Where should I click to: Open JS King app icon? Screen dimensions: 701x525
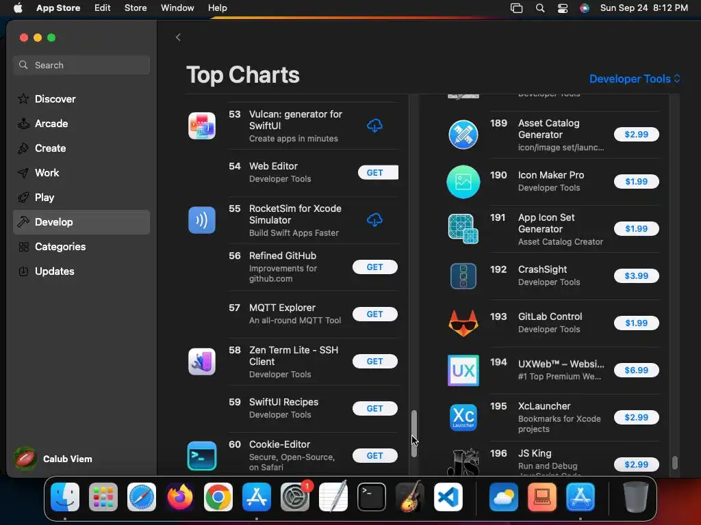click(463, 462)
